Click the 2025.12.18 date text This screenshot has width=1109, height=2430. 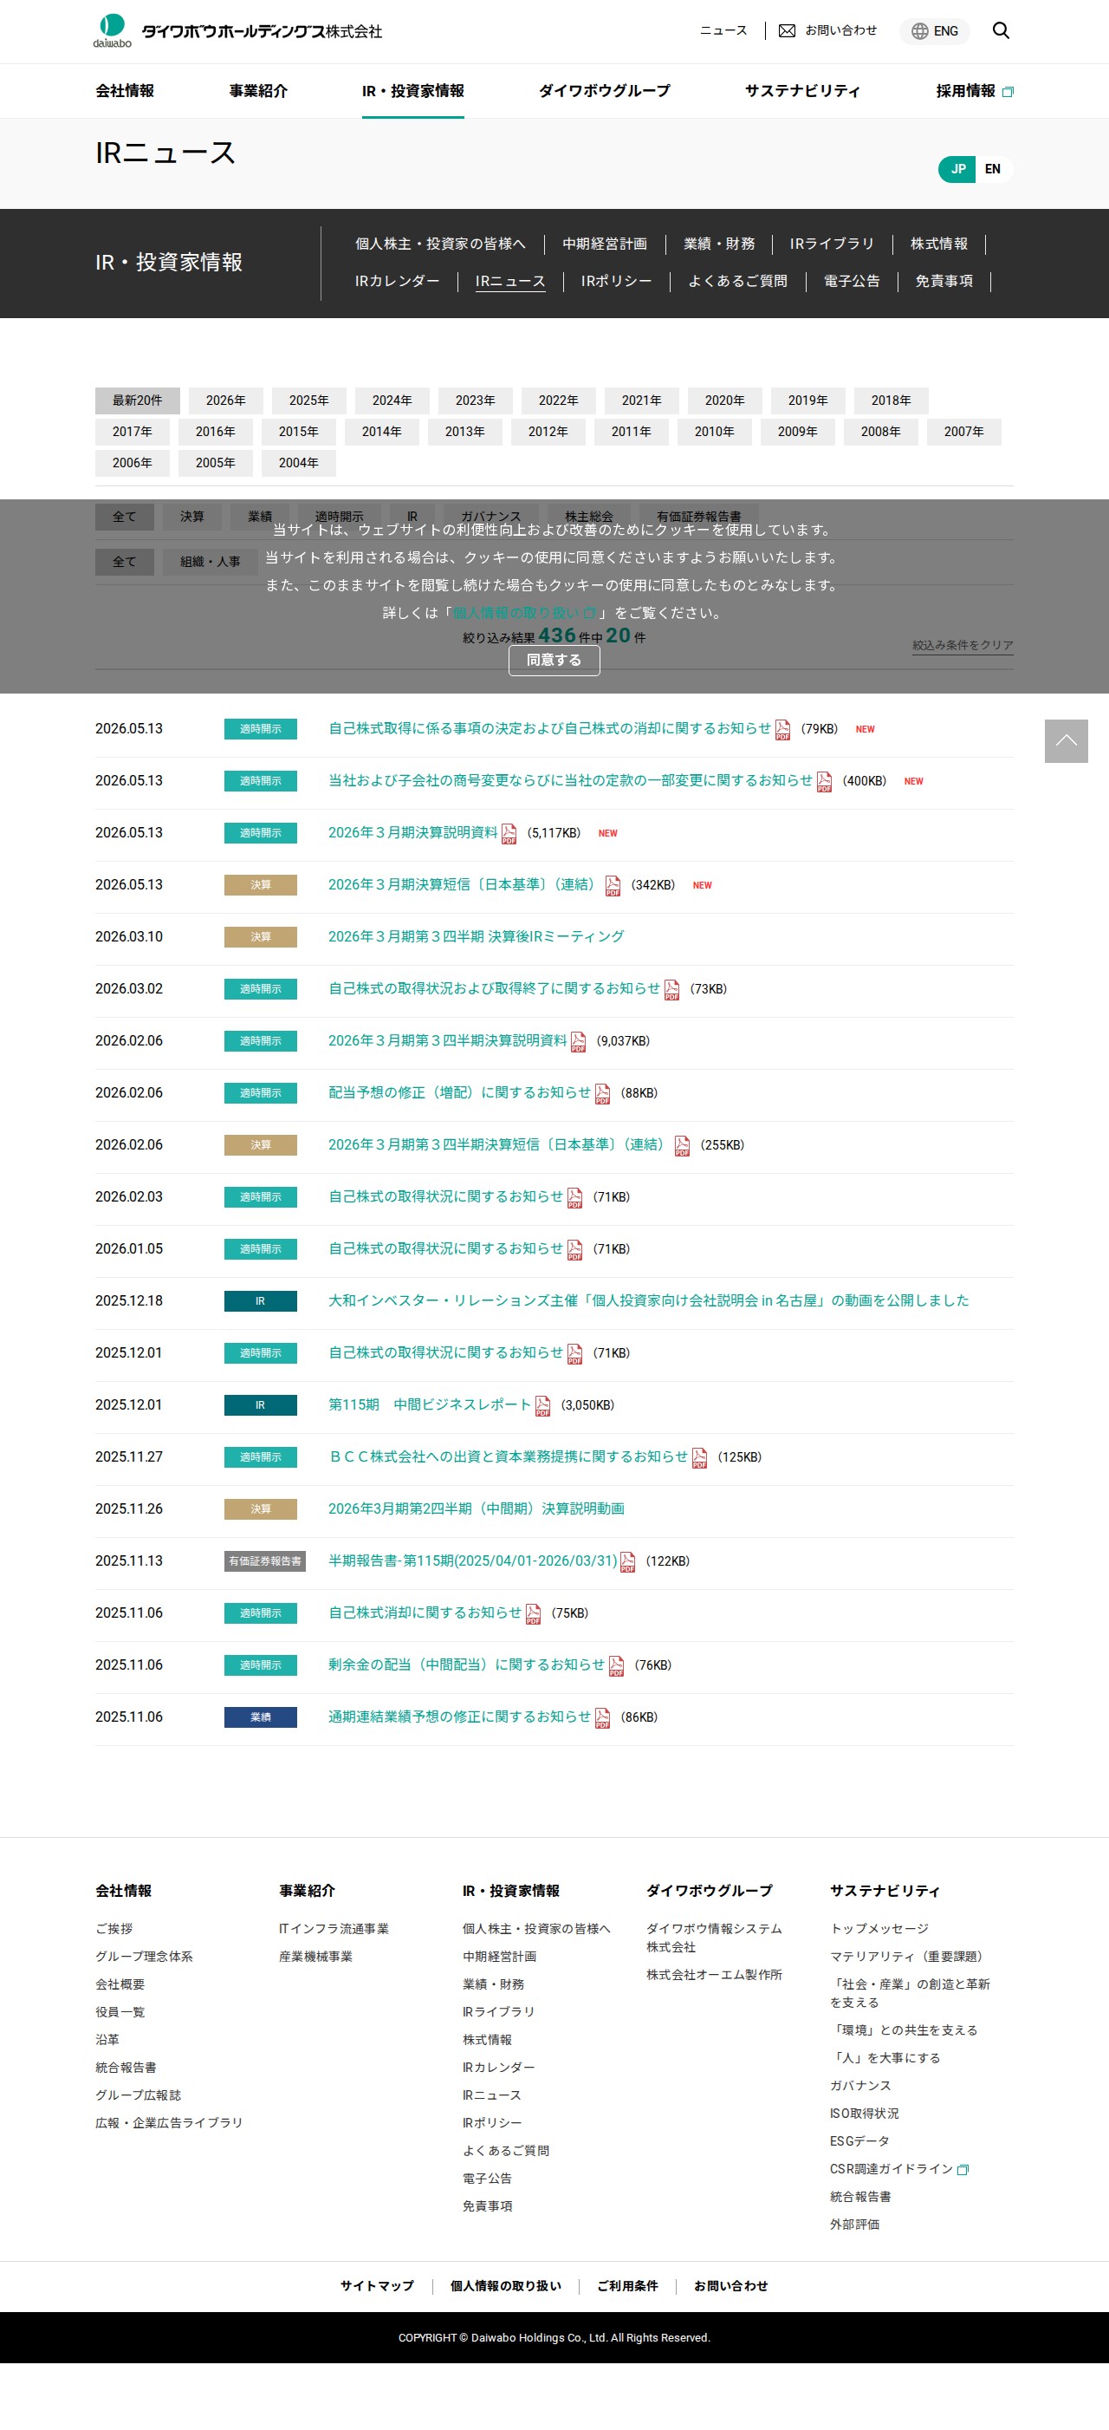pos(129,1301)
